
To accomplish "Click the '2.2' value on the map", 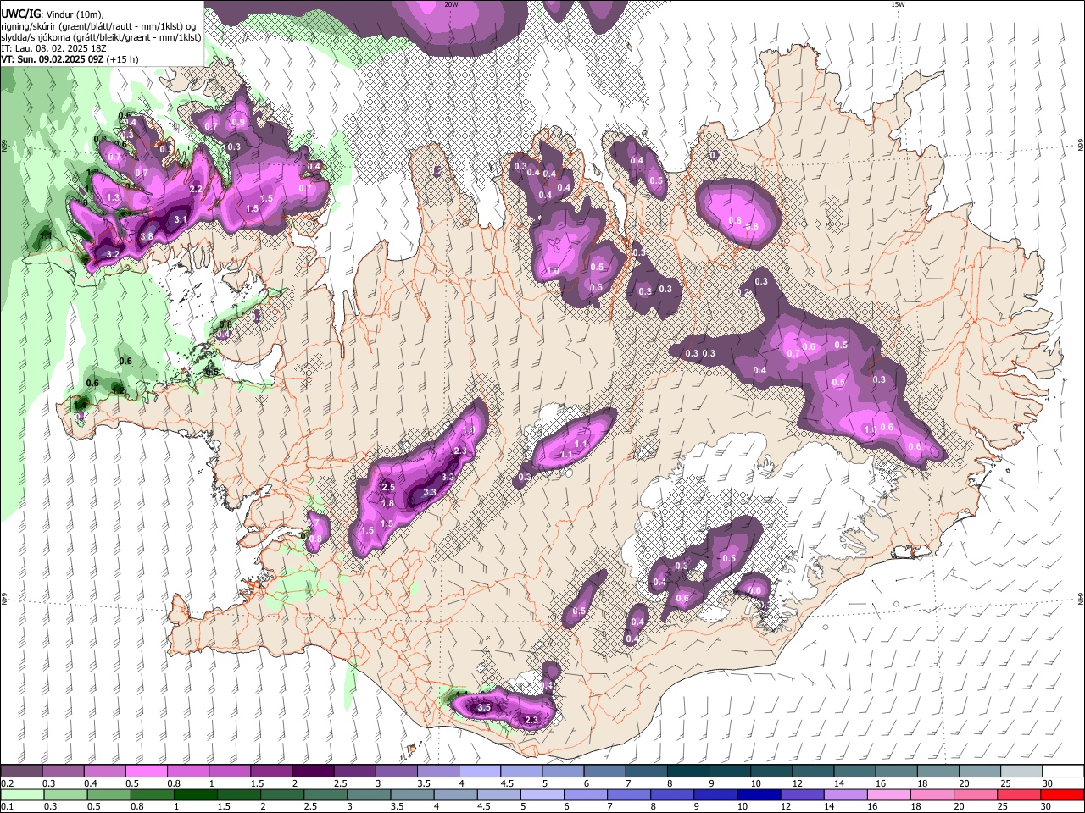I will point(196,189).
